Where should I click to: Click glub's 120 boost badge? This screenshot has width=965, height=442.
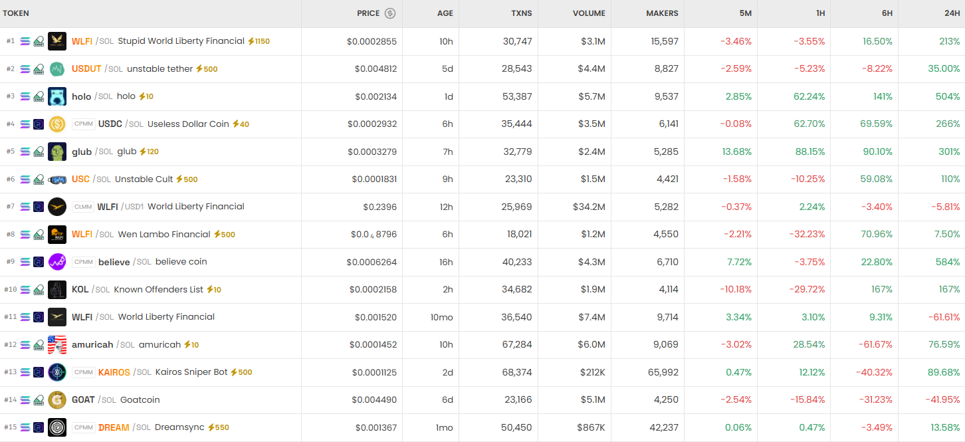pos(149,152)
